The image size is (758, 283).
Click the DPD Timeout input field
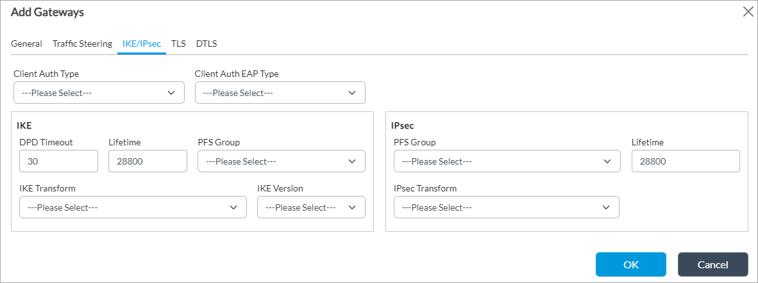[58, 161]
